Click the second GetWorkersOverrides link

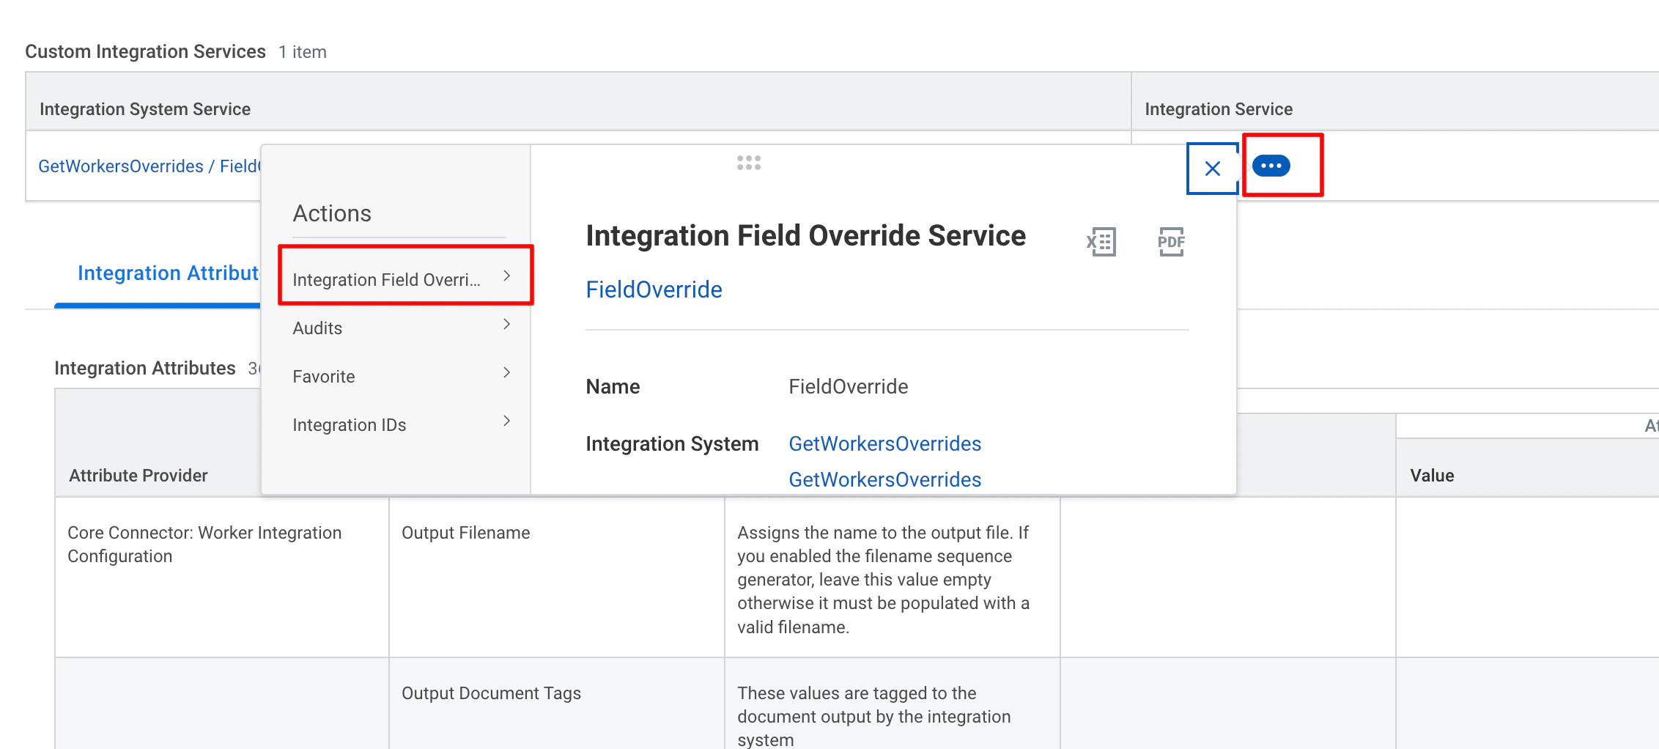884,479
